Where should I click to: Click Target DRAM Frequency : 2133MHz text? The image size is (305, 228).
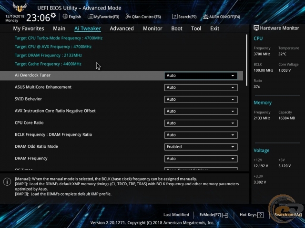[x=48, y=56]
